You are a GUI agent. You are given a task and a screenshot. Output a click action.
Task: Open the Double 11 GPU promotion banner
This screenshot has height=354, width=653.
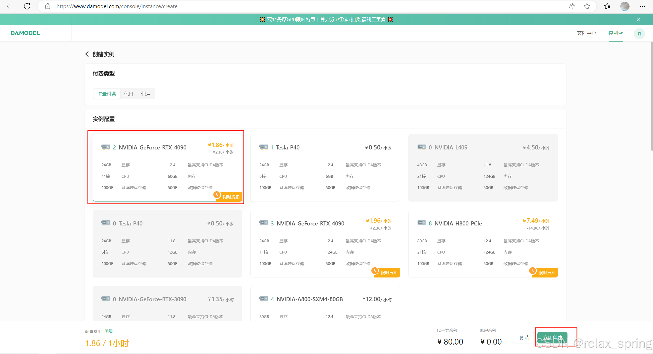326,19
